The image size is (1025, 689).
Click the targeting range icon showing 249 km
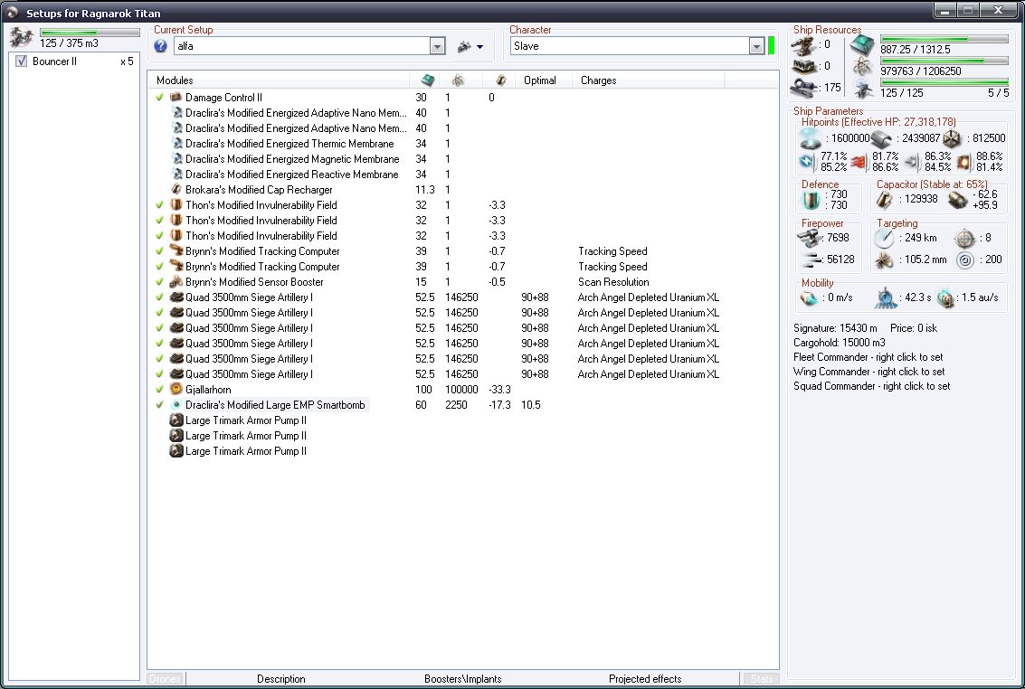pos(885,238)
